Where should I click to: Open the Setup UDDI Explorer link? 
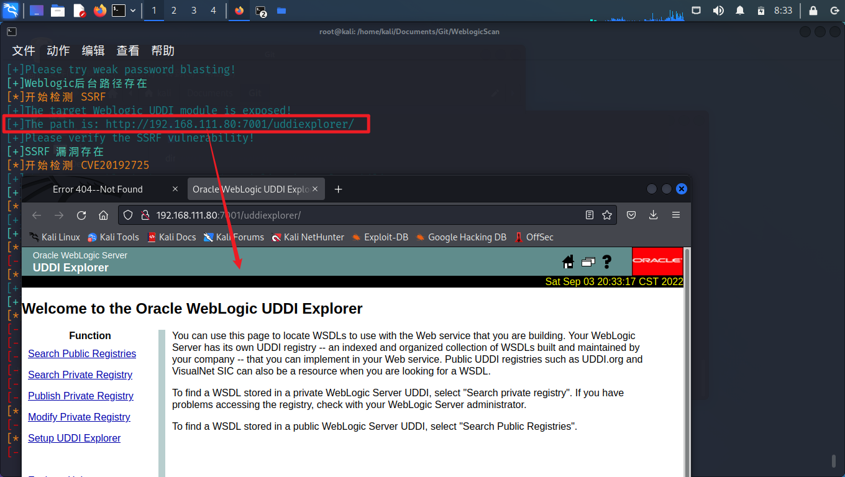[x=74, y=438]
